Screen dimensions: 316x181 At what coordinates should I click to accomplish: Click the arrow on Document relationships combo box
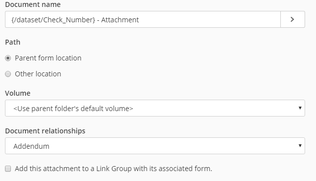click(300, 145)
